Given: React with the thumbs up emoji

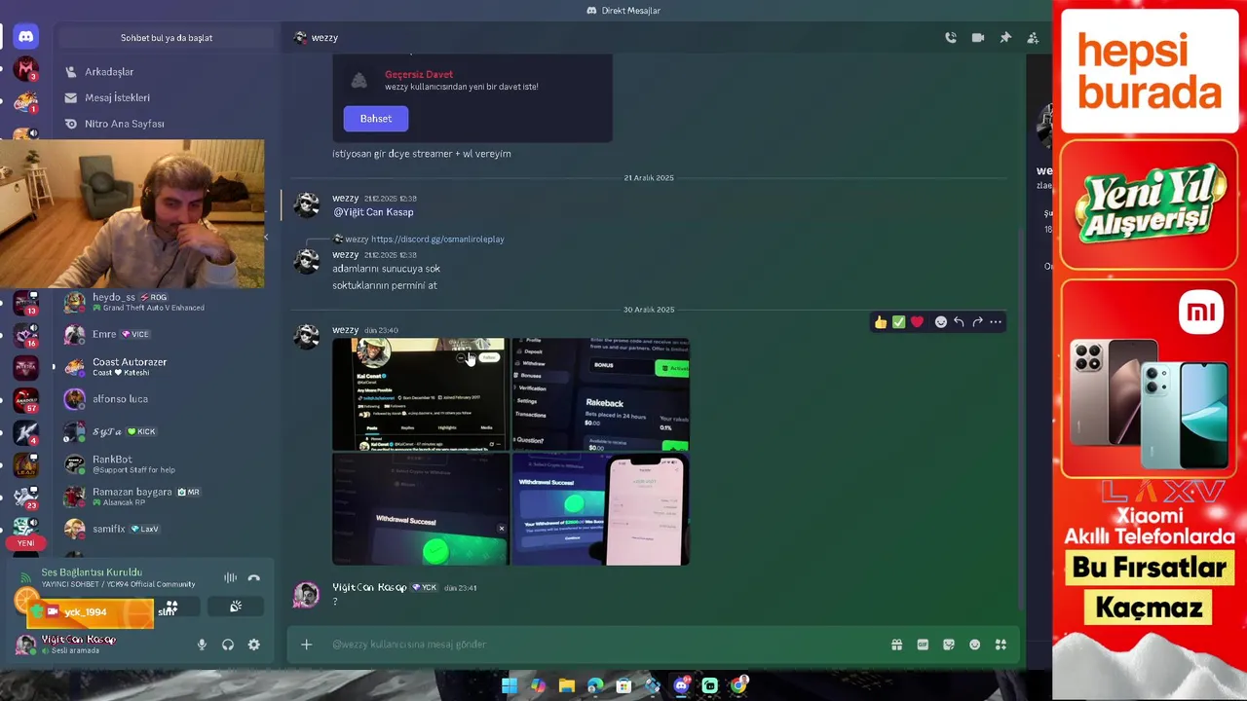Looking at the screenshot, I should tap(881, 322).
